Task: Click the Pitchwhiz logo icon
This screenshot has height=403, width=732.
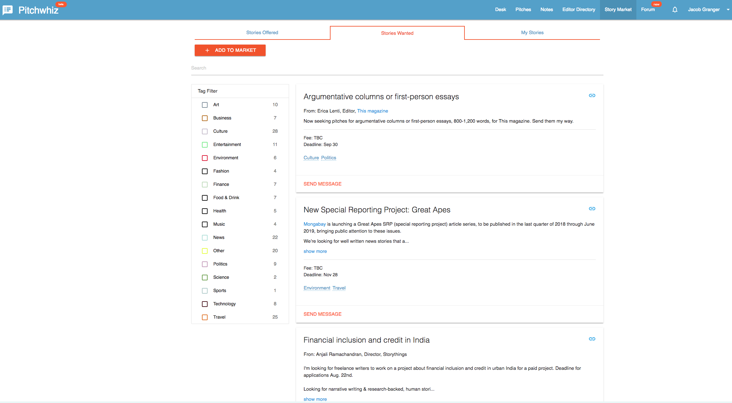Action: 8,10
